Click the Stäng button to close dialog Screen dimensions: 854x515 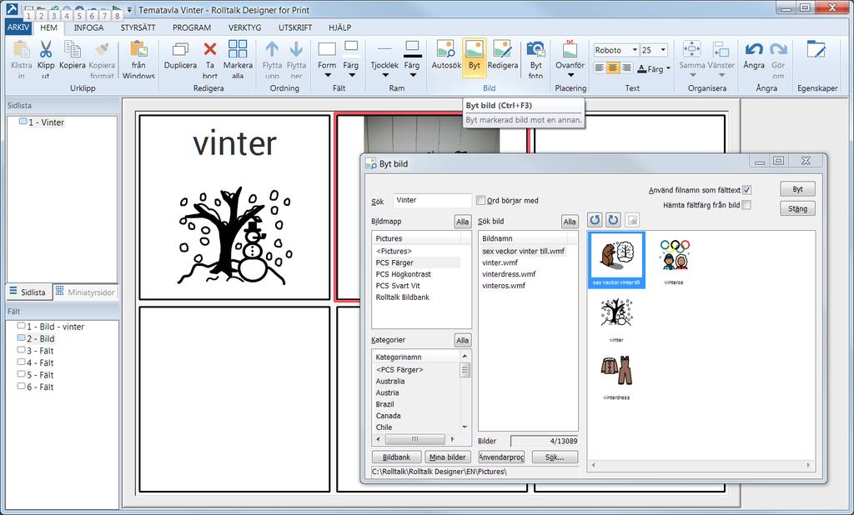point(797,208)
